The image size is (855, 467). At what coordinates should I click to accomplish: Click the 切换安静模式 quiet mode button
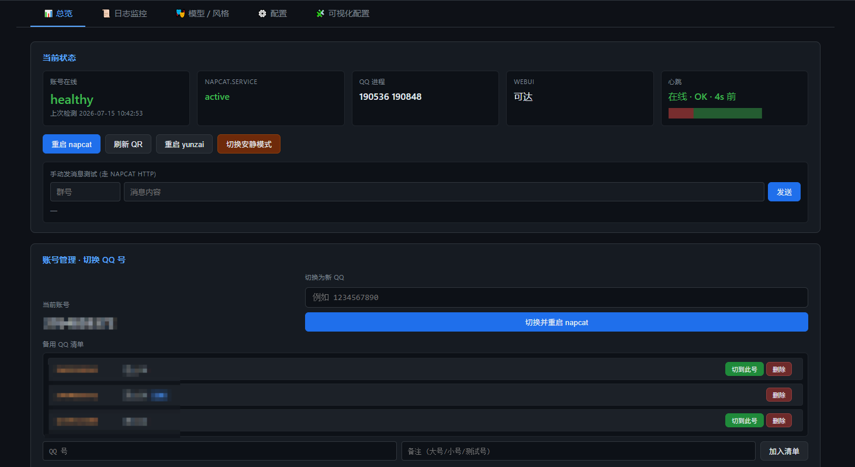249,144
